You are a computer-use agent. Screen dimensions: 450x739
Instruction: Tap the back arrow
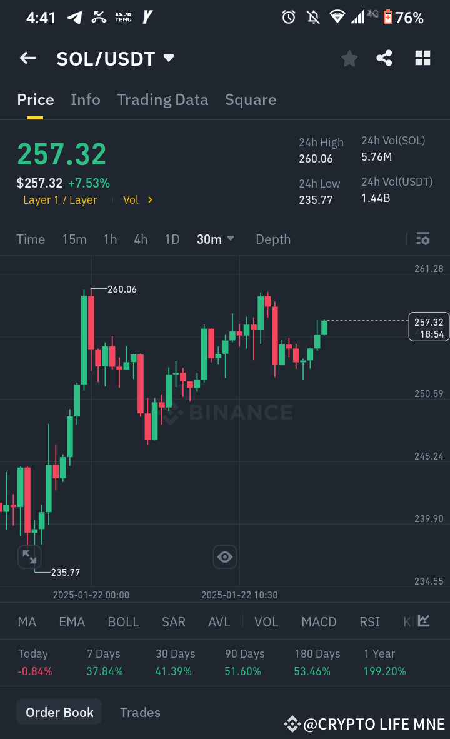click(x=27, y=58)
